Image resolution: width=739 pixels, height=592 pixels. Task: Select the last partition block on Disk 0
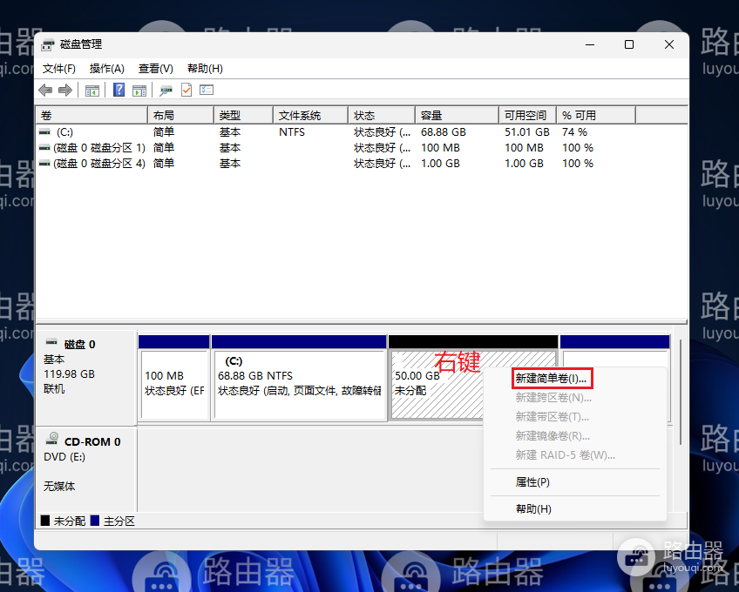pos(614,352)
